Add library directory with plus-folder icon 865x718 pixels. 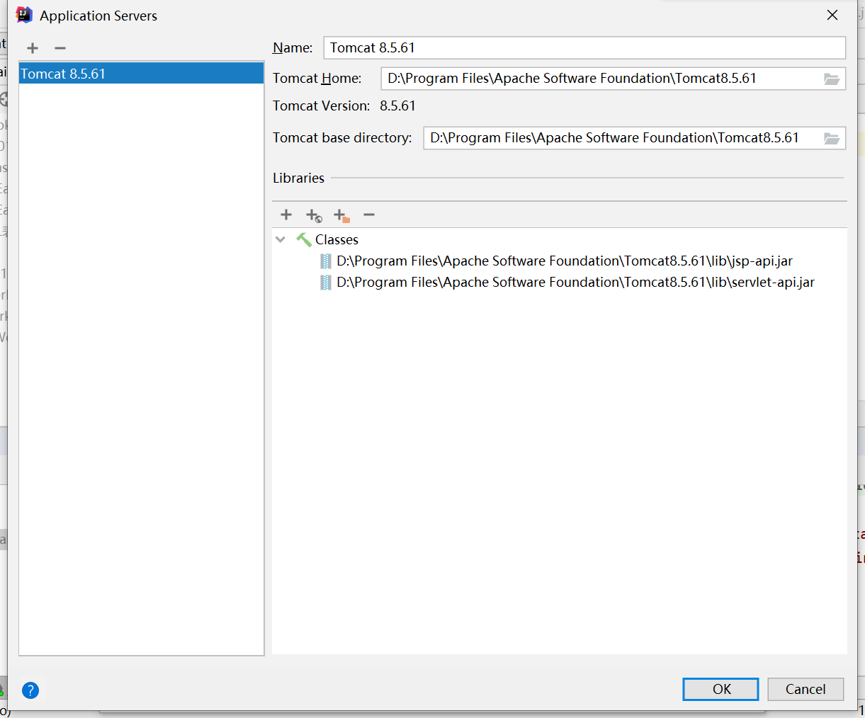[x=341, y=215]
